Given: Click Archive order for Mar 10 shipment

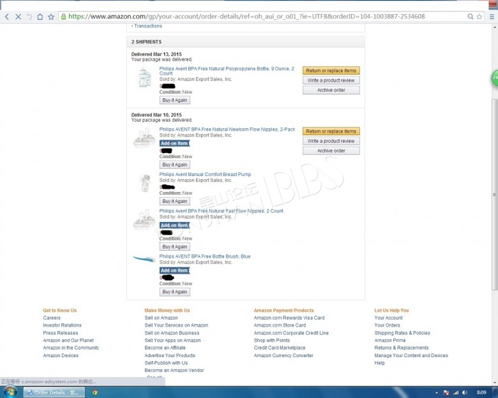Looking at the screenshot, I should click(x=331, y=151).
